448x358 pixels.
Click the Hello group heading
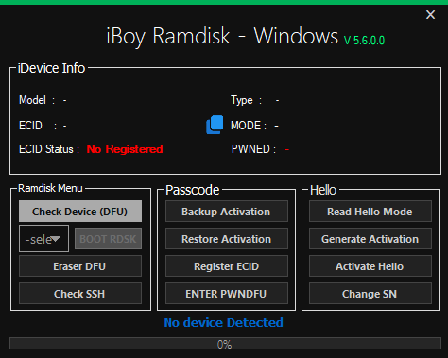(x=323, y=190)
